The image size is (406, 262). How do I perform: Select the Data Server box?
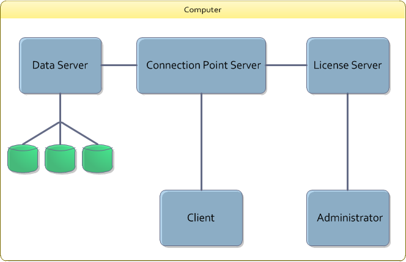tap(61, 65)
